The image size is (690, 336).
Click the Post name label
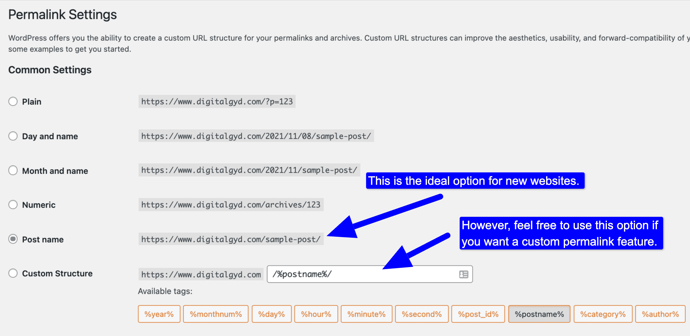43,239
